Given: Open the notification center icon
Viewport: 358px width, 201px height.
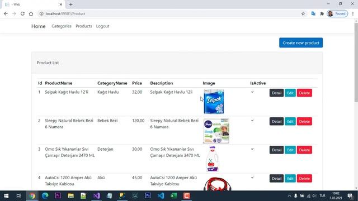Looking at the screenshot, I should pos(350,196).
